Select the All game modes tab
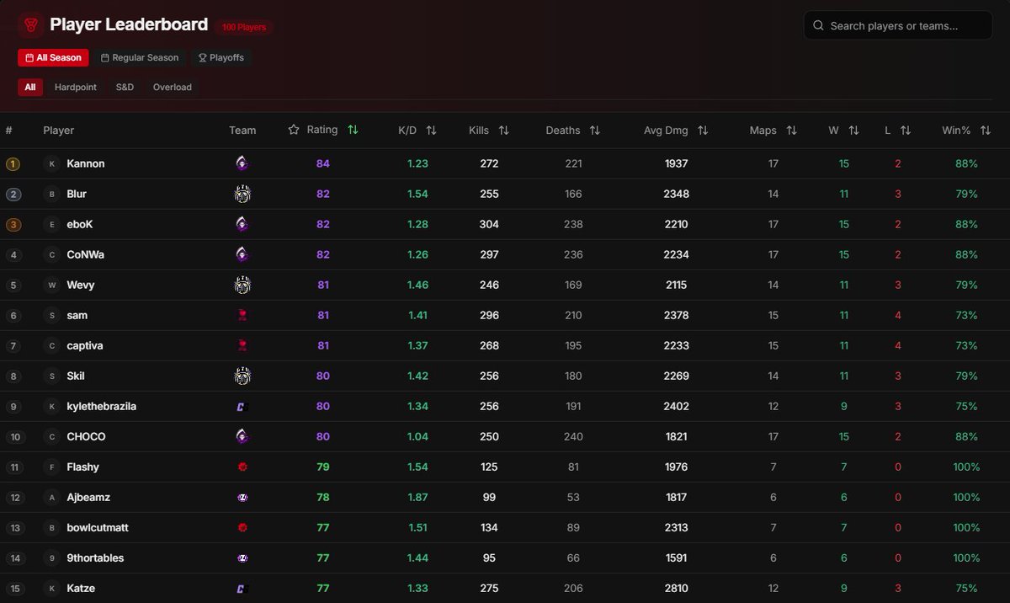Image resolution: width=1010 pixels, height=603 pixels. (30, 87)
